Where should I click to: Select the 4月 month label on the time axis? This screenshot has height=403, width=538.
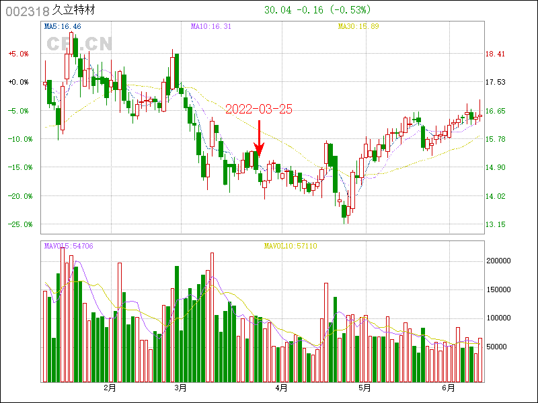click(281, 388)
